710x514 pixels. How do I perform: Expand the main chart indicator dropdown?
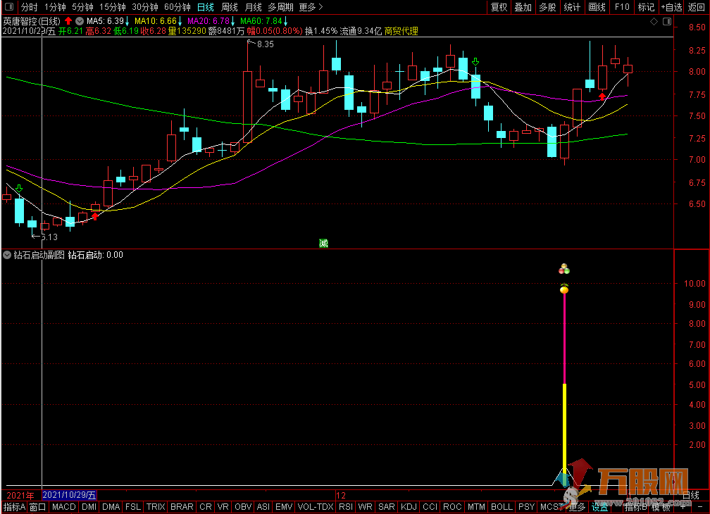point(79,21)
